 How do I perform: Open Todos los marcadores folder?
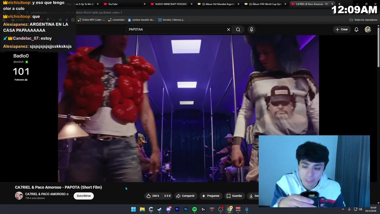pos(363,20)
